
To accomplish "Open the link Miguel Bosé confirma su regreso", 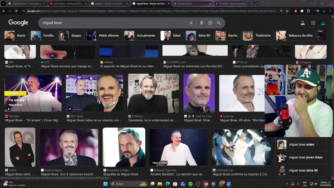I will click(241, 174).
